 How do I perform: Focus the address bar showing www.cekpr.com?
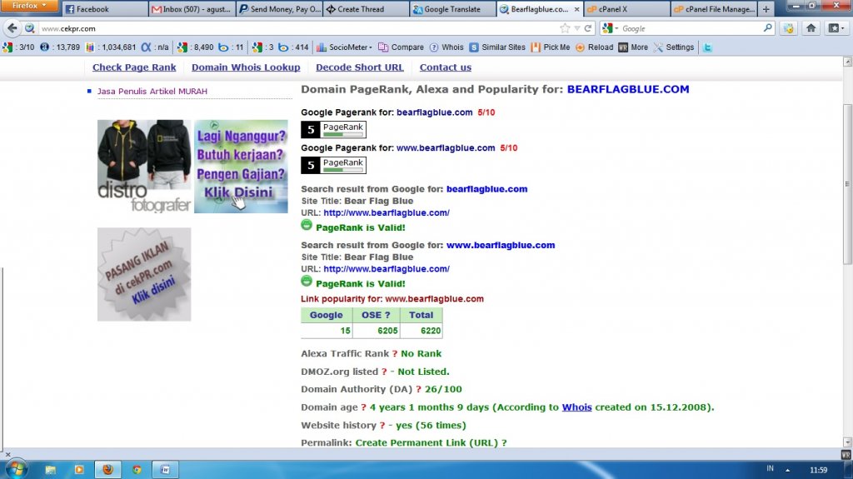point(299,28)
